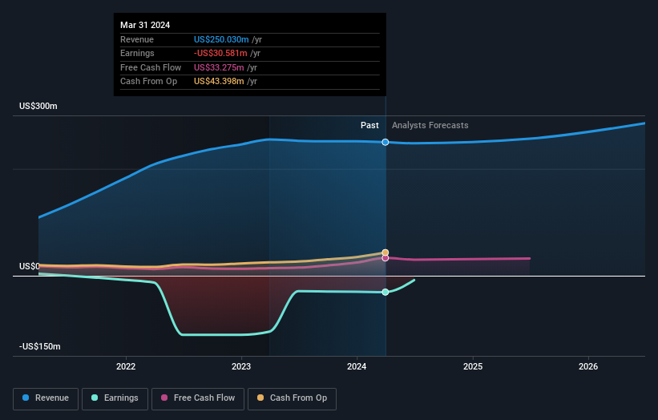
Task: Toggle the Cash From Op legend button
Action: pyautogui.click(x=292, y=398)
